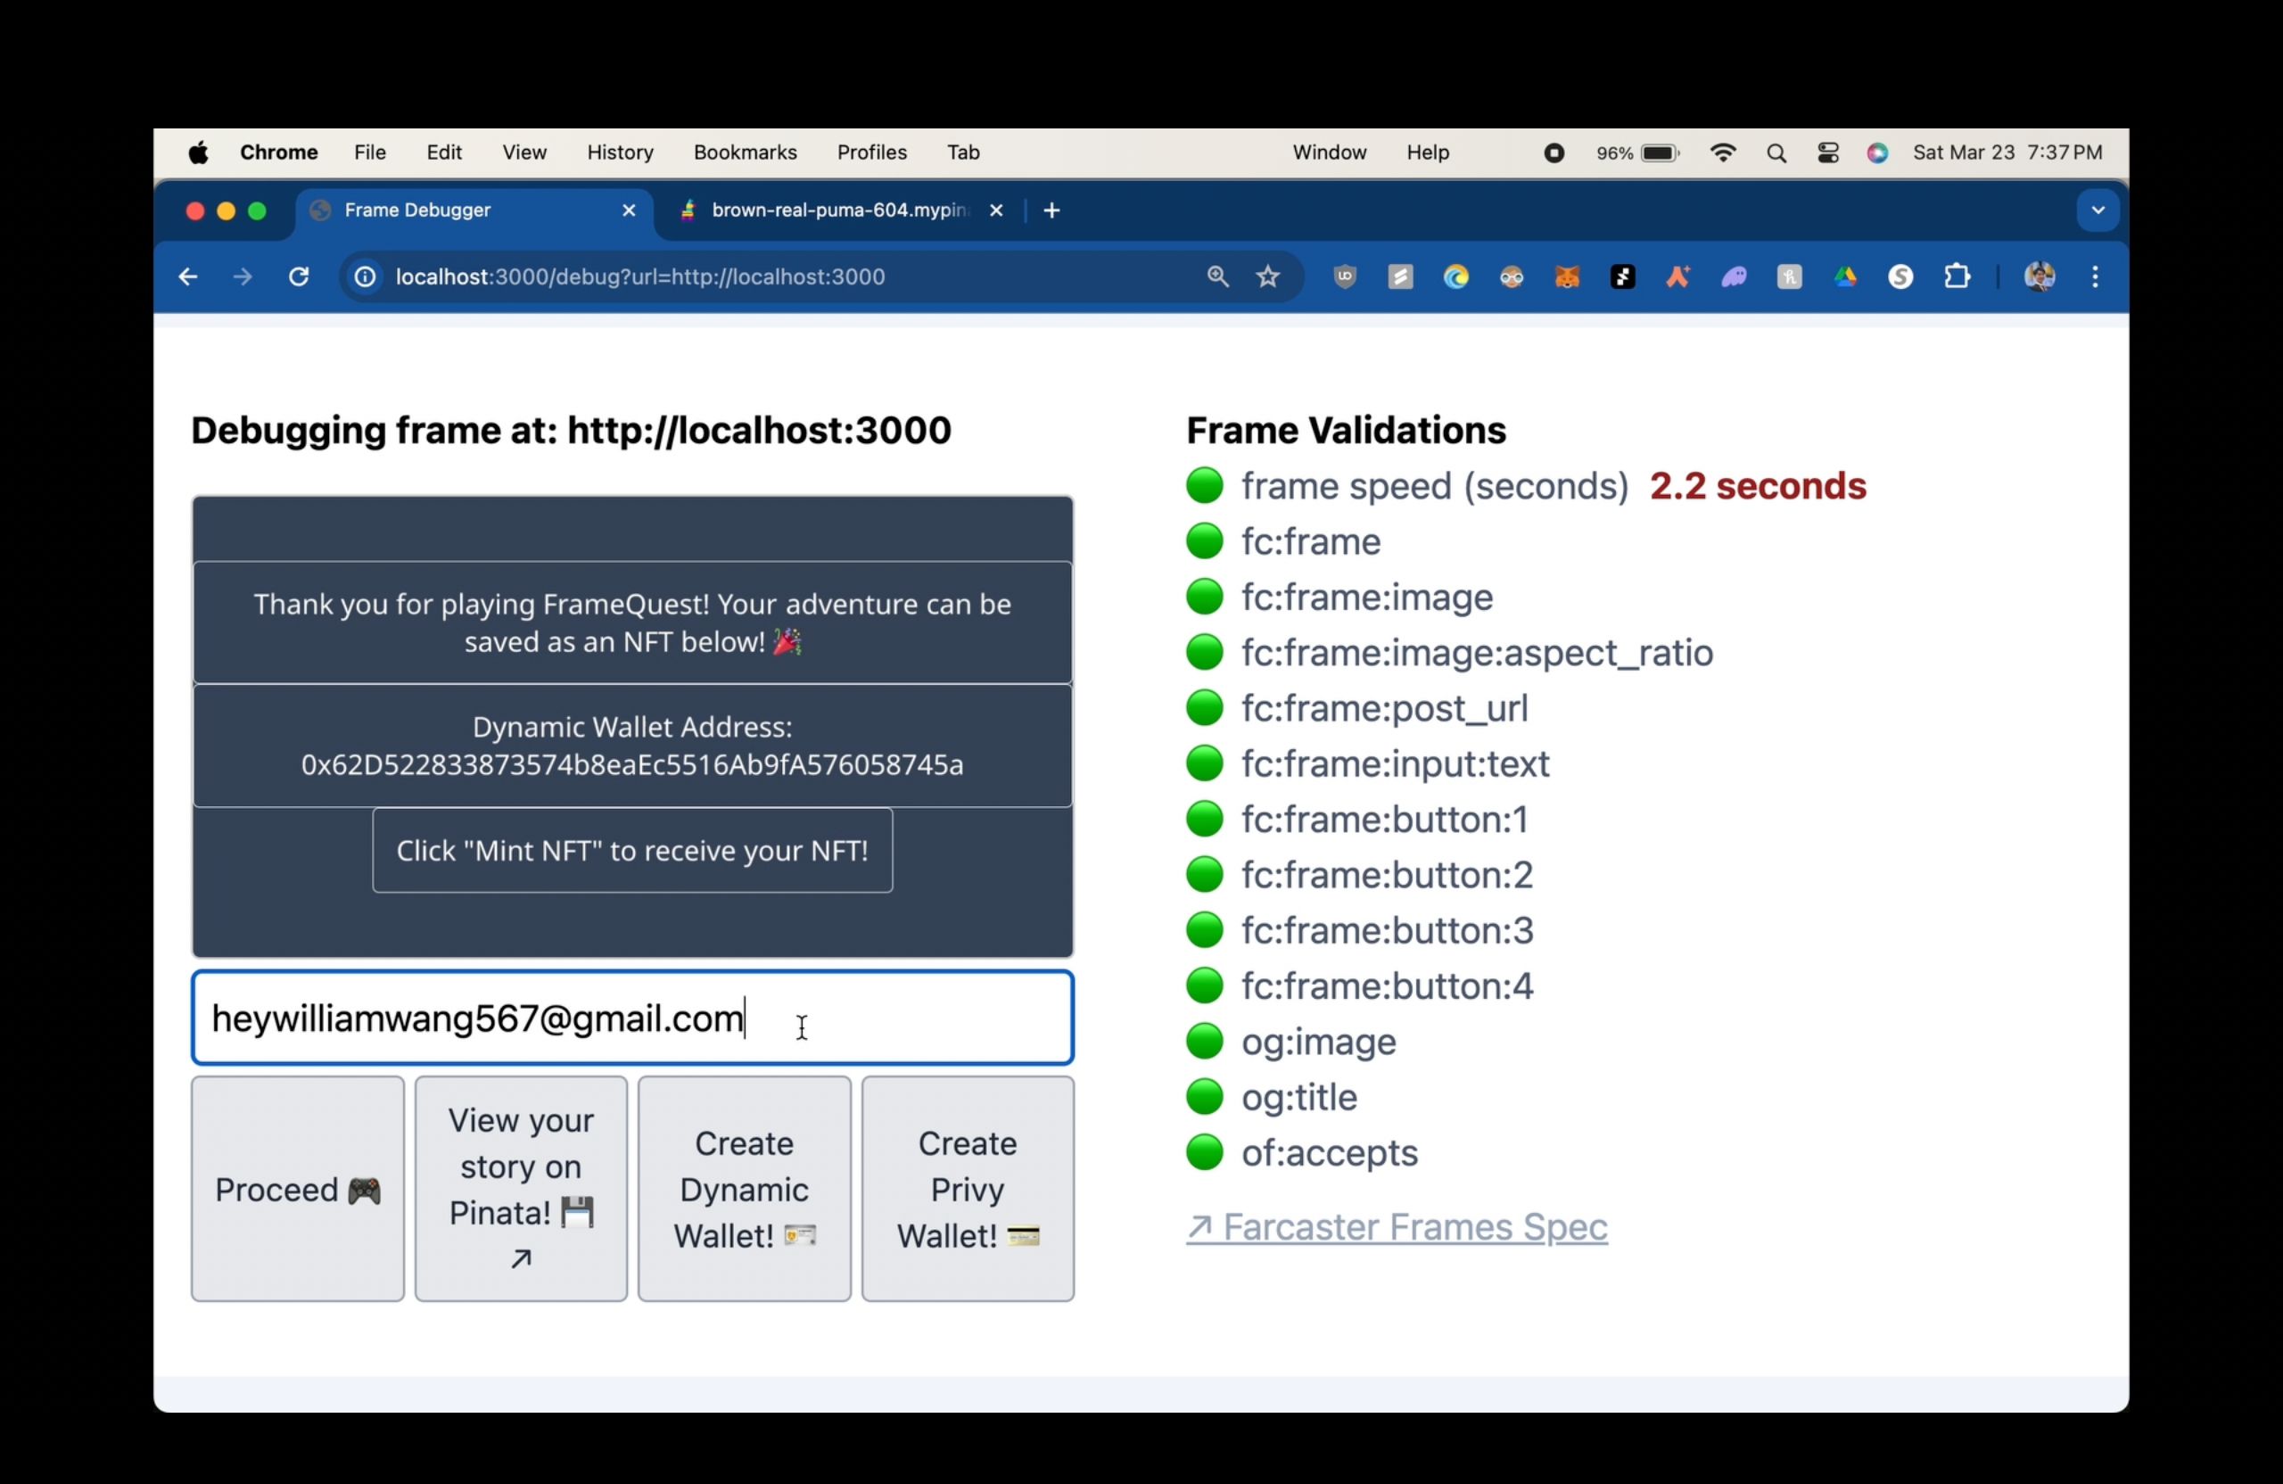The image size is (2283, 1484).
Task: Click the frame preview image
Action: pyautogui.click(x=632, y=726)
